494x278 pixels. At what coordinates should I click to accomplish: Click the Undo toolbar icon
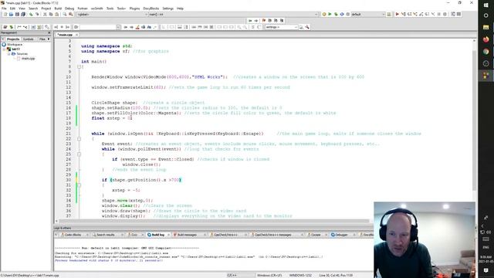click(31, 15)
